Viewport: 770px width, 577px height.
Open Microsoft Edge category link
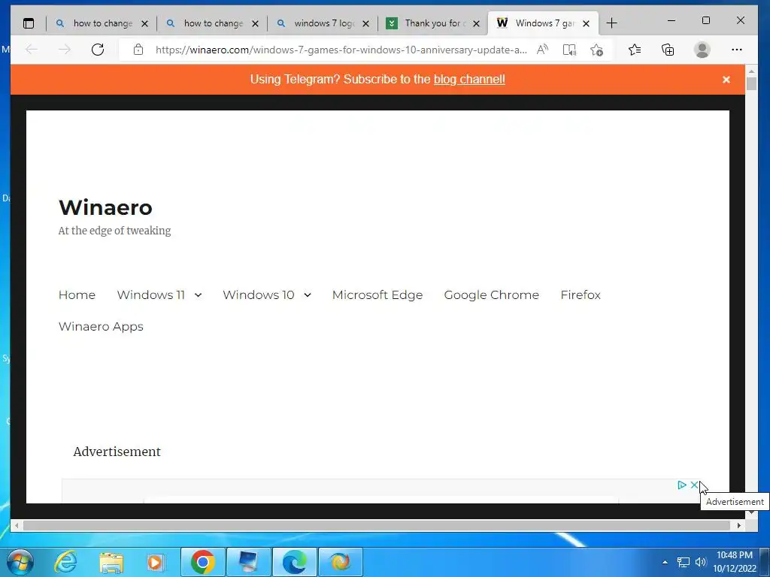(377, 295)
